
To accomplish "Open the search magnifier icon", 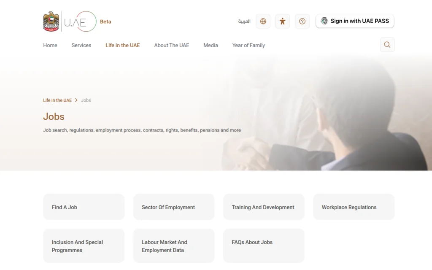I will [x=387, y=45].
